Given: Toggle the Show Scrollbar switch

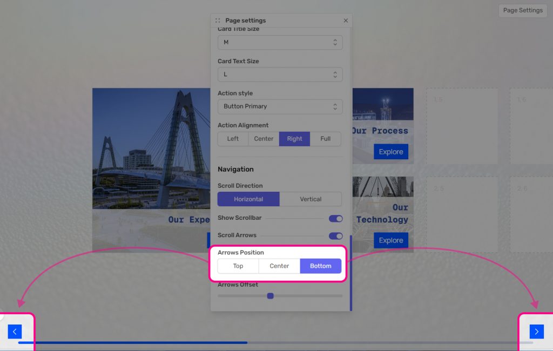Looking at the screenshot, I should point(335,218).
